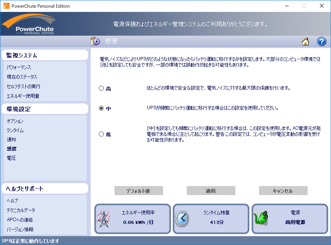
Task: Open バージョン情報 link
Action: 20,229
